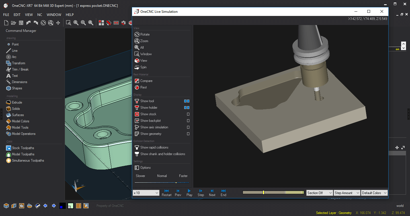Click the zoom in magnifier icon
The width and height of the screenshot is (410, 216).
click(76, 23)
